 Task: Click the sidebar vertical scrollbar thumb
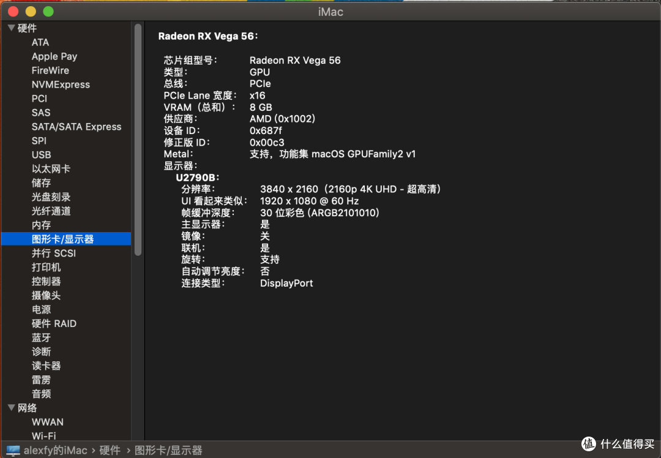coord(138,139)
